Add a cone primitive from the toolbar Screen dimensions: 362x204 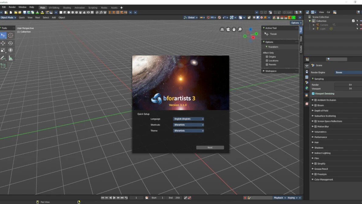(84, 12)
